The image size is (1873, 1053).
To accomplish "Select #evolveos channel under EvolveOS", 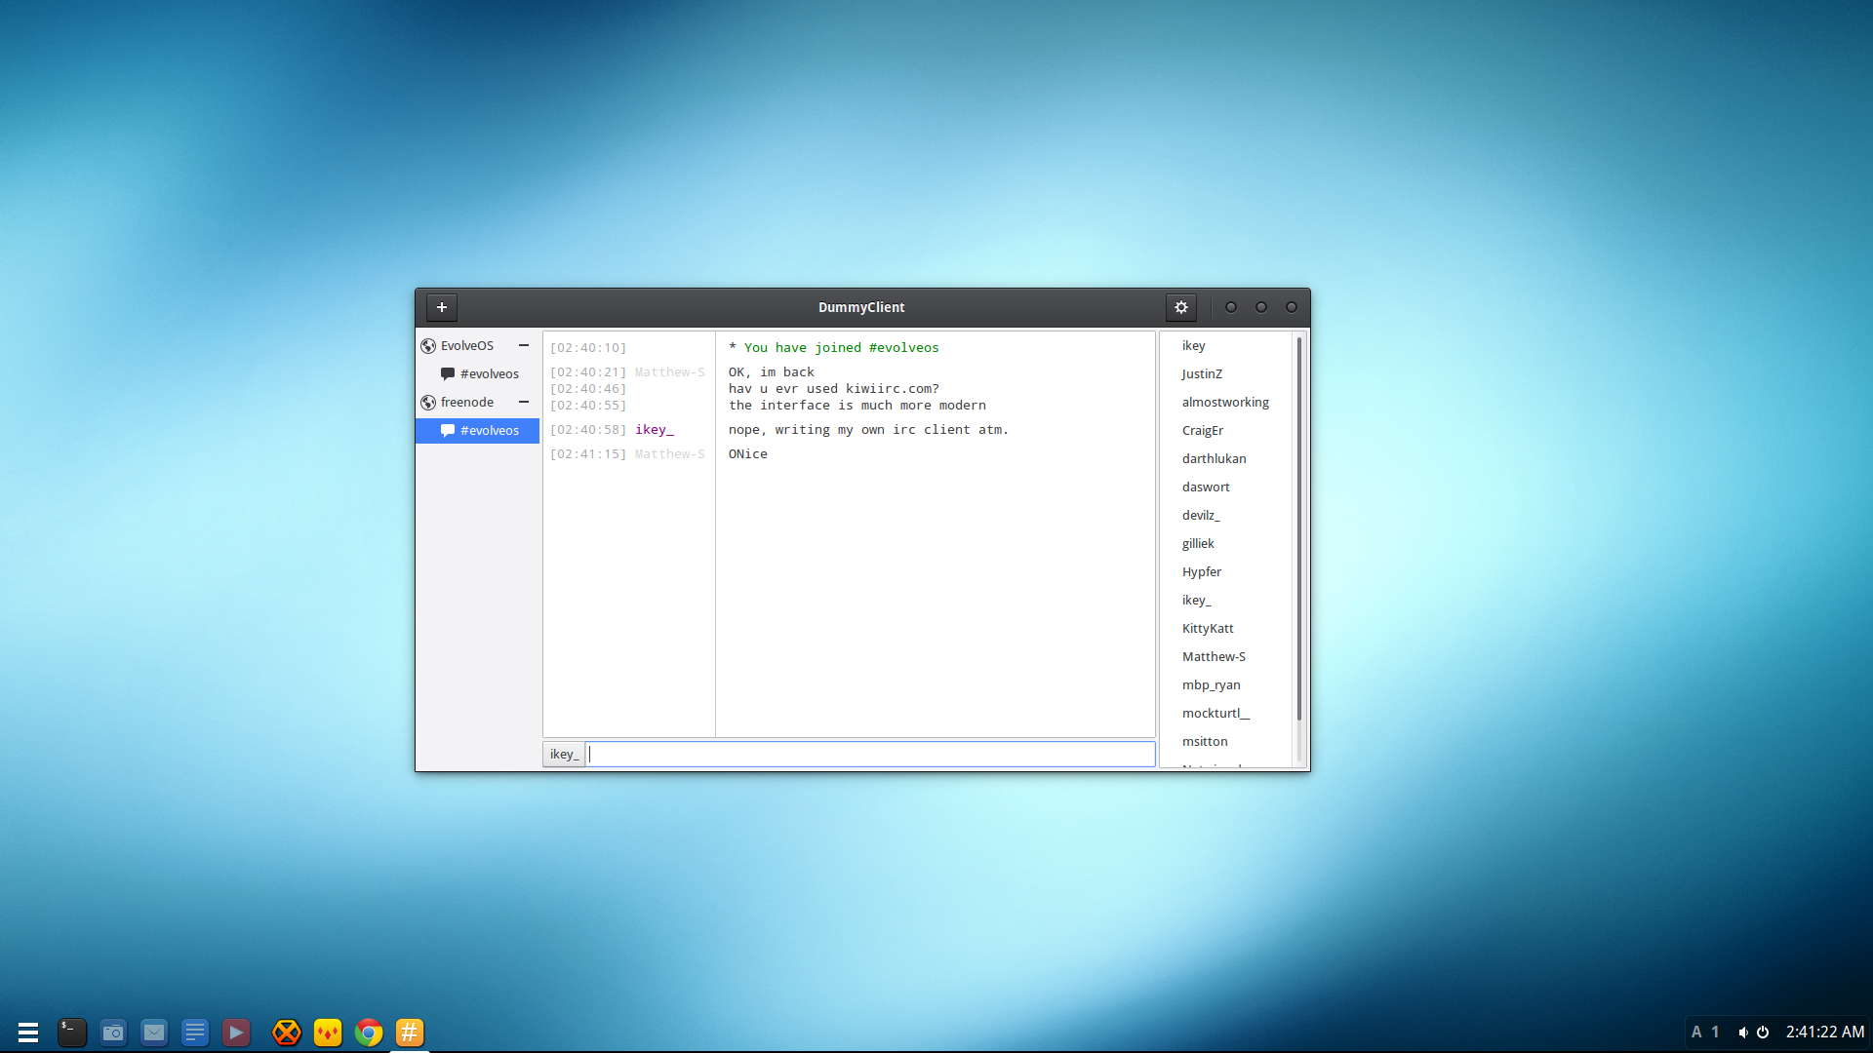I will [478, 374].
